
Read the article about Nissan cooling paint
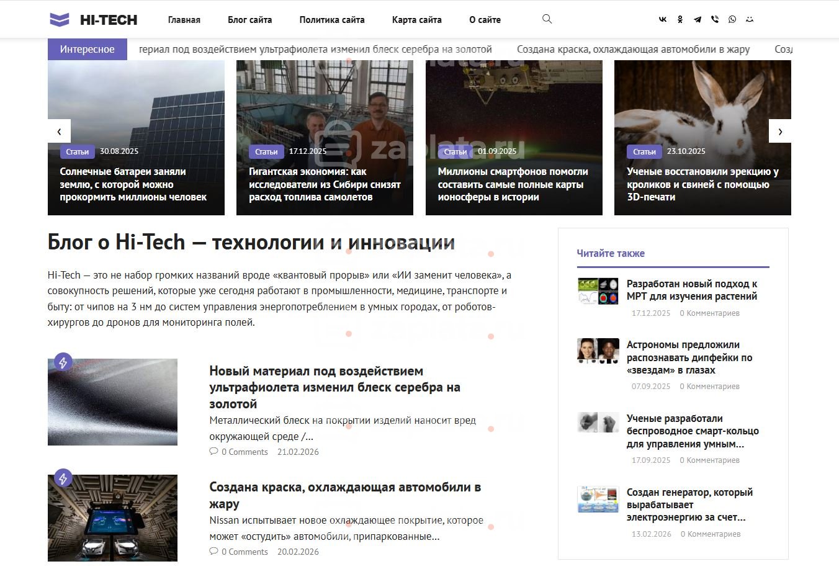[x=345, y=495]
